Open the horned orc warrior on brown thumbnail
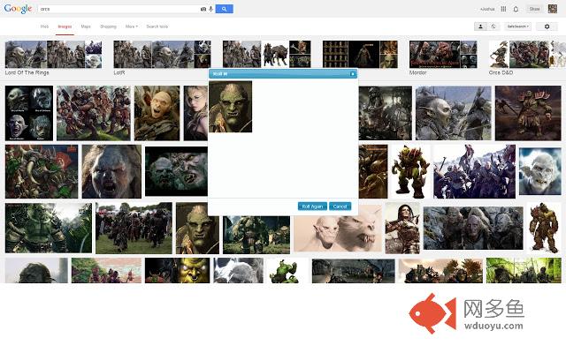The height and width of the screenshot is (353, 566). (x=528, y=113)
